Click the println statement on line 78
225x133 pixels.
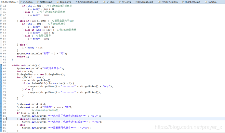coord(45,107)
